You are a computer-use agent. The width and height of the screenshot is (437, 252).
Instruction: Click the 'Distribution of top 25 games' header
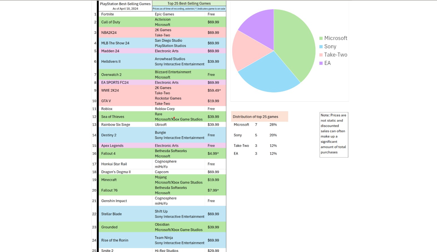(260, 117)
